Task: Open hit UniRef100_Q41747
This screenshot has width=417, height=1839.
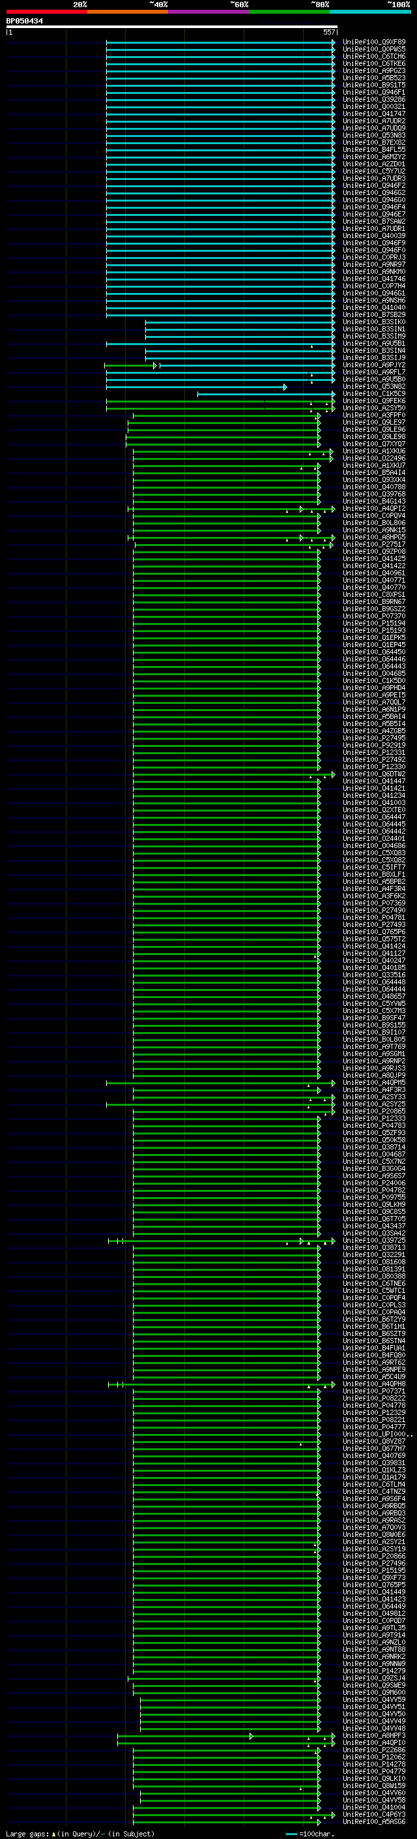Action: (x=374, y=114)
